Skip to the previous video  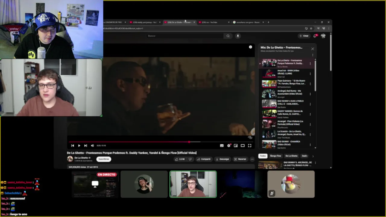[72, 146]
